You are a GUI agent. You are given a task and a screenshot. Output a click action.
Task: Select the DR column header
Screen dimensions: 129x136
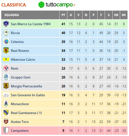[x=116, y=15]
